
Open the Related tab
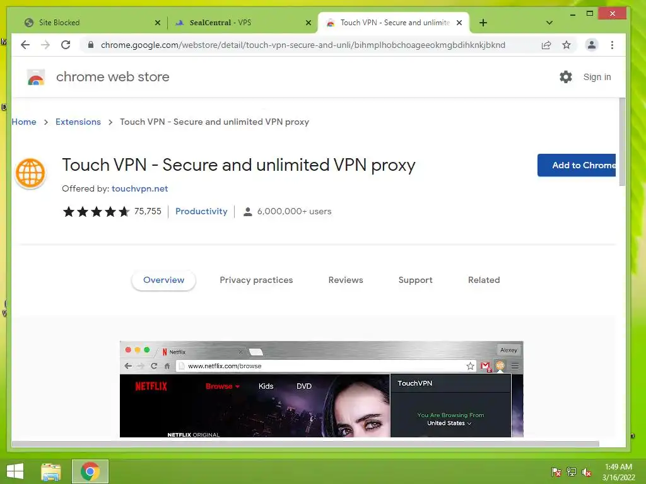(x=484, y=280)
